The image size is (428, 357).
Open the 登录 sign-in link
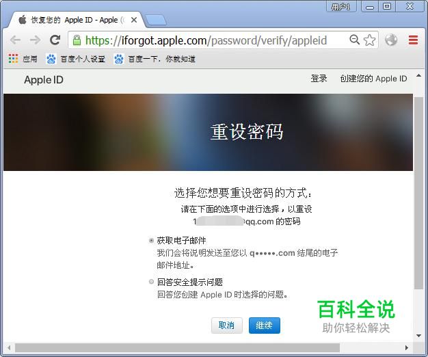coord(319,79)
